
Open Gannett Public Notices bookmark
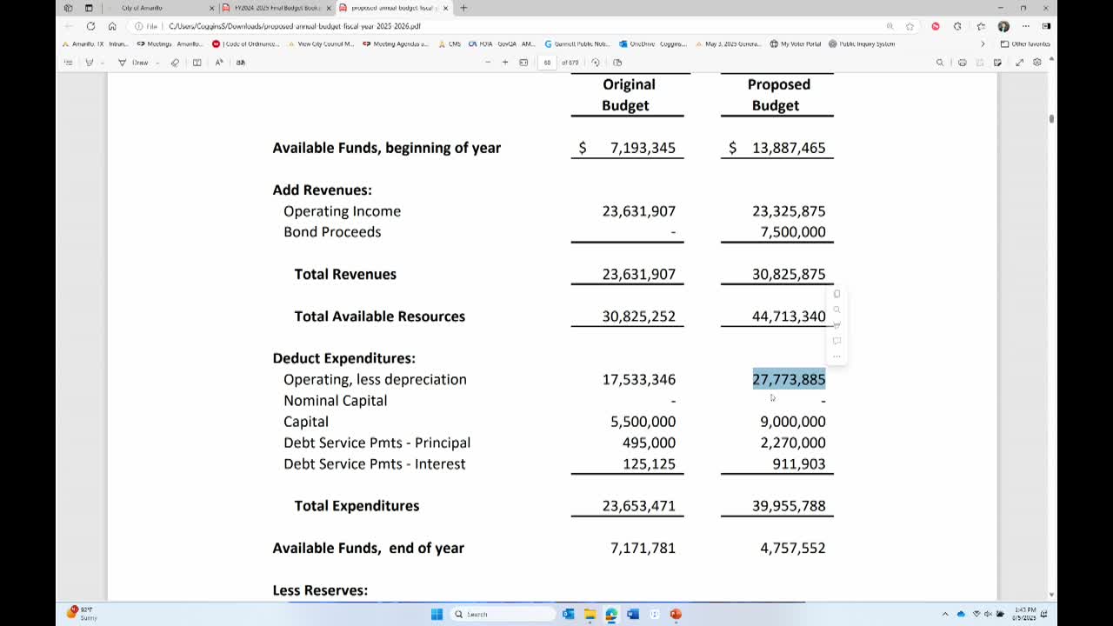pos(577,43)
